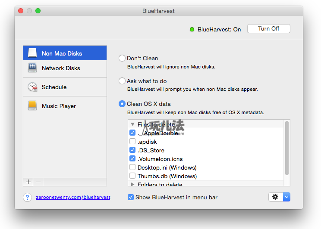Image resolution: width=321 pixels, height=229 pixels.
Task: Click the BlueHarvest: On status text
Action: [x=219, y=29]
